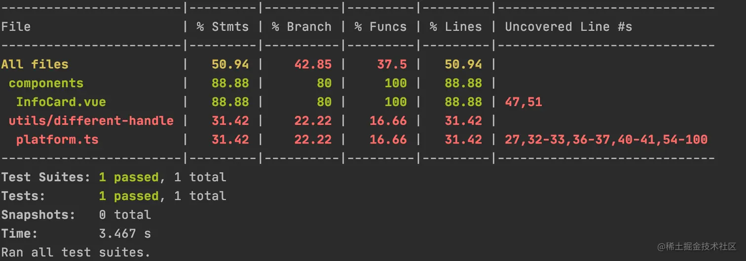Select utils/different-handle % Stmts value 31.42
Viewport: 746px width, 261px height.
coord(230,121)
